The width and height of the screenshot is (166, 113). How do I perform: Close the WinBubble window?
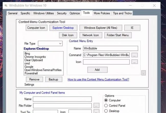154,6
